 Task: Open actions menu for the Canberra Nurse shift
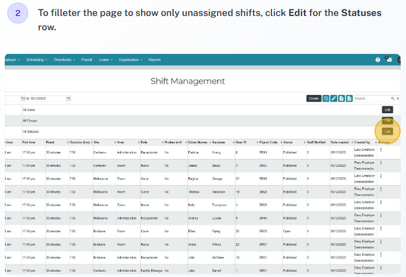click(x=381, y=163)
